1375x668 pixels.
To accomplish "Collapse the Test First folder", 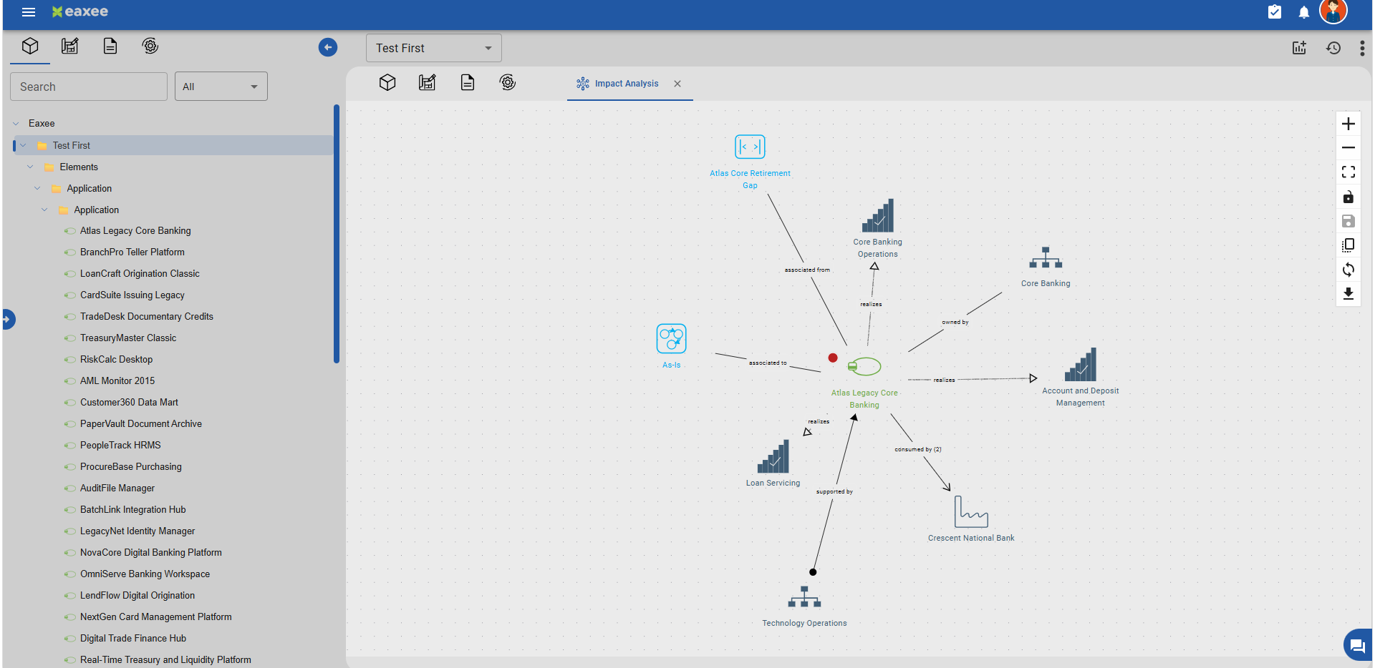I will (24, 145).
